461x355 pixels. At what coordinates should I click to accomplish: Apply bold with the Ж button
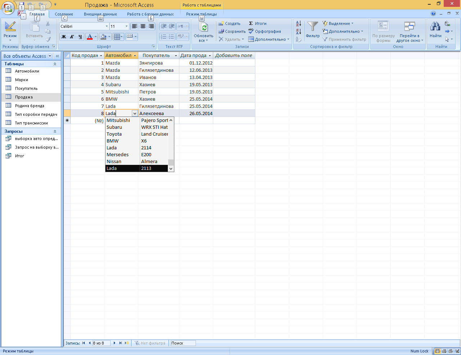click(x=64, y=37)
